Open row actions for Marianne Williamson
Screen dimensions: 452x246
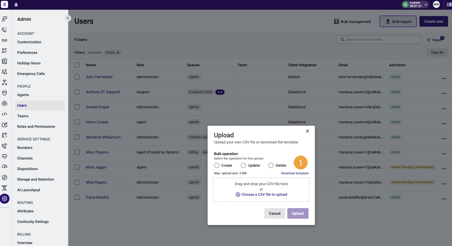click(x=444, y=138)
